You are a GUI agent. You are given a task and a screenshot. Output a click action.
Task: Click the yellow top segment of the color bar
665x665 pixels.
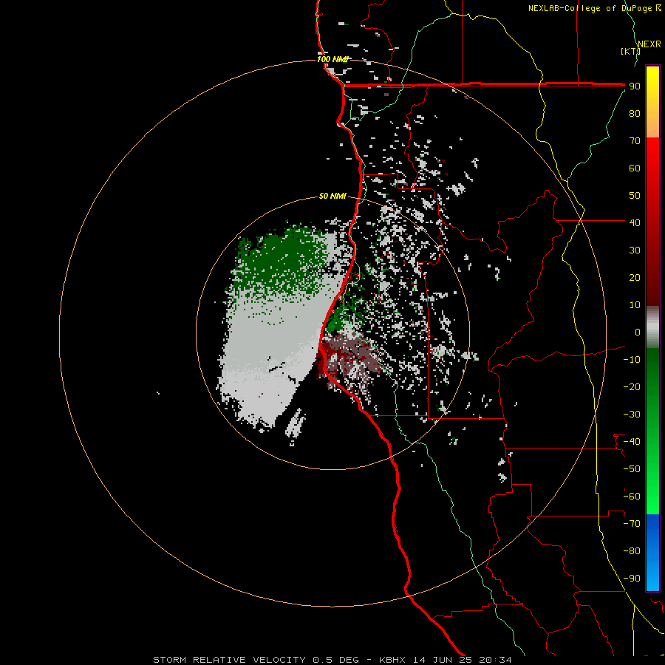point(652,102)
